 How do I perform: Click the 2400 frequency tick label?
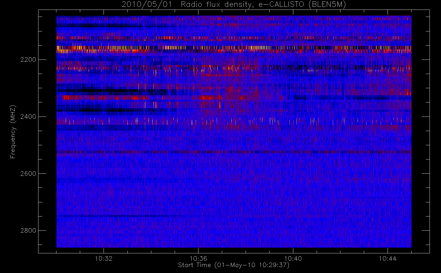[28, 117]
